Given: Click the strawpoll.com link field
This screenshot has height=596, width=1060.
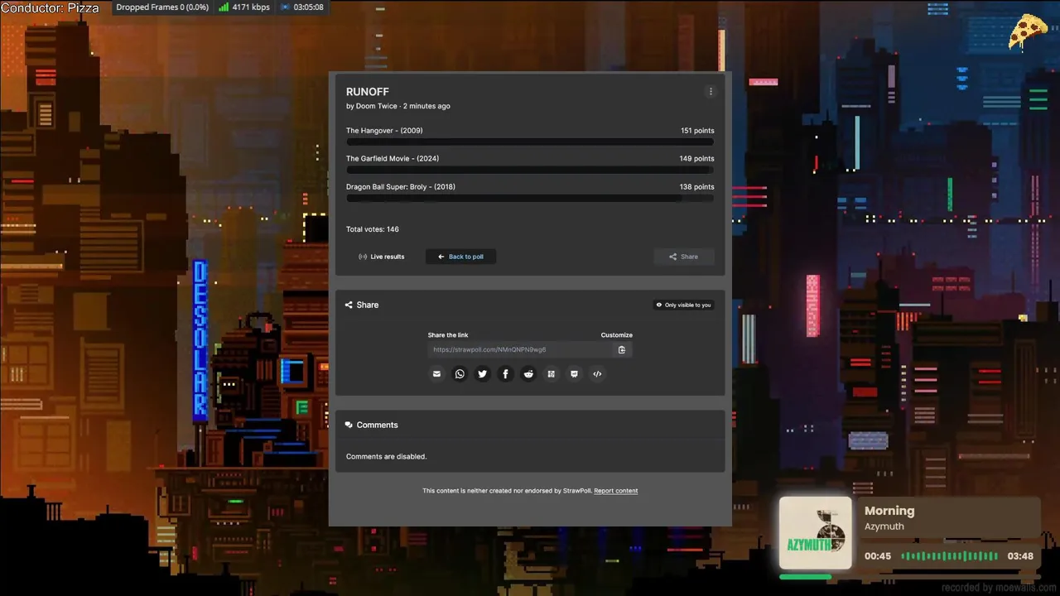Looking at the screenshot, I should (x=520, y=349).
